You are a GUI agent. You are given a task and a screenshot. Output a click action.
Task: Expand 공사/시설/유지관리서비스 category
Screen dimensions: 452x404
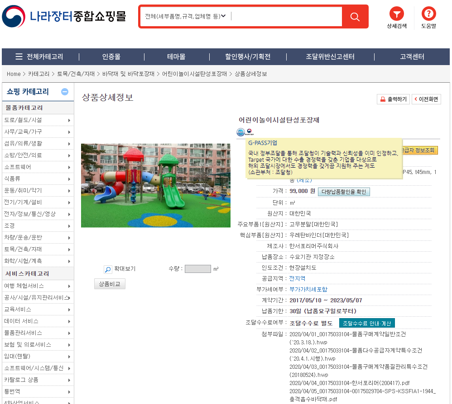(38, 298)
